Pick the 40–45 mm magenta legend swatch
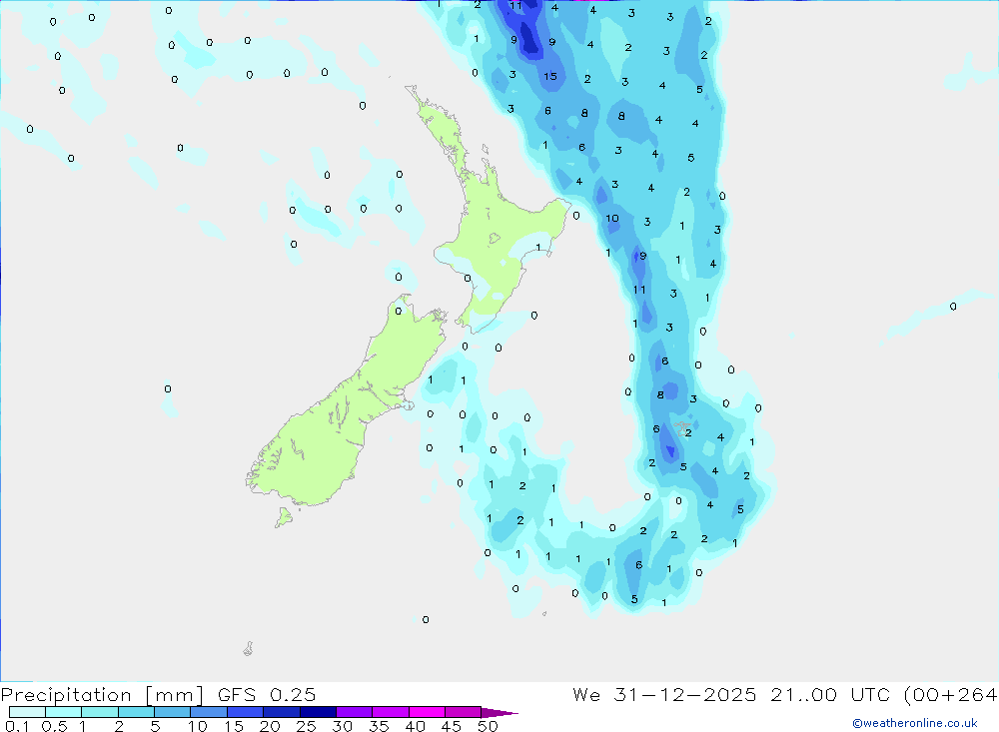 [427, 712]
